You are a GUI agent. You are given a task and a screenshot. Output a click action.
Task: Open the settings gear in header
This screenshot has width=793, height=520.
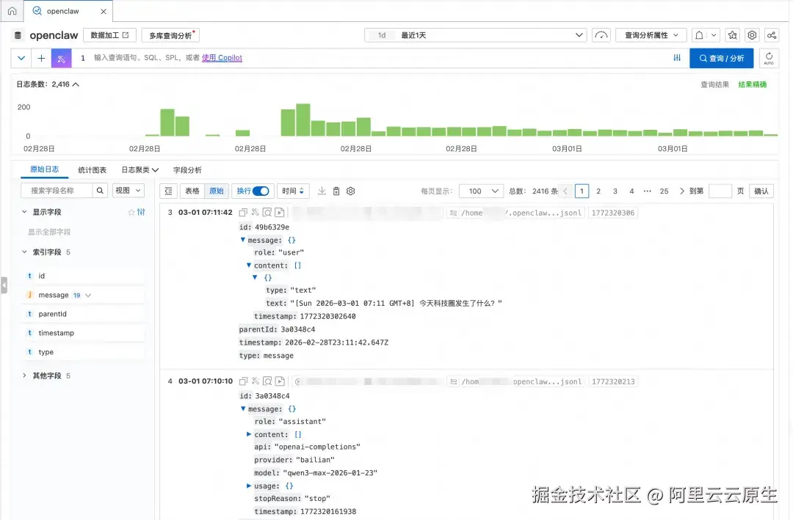pyautogui.click(x=752, y=35)
